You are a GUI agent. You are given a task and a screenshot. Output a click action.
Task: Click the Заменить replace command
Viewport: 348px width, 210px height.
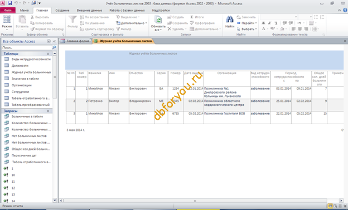coord(246,17)
